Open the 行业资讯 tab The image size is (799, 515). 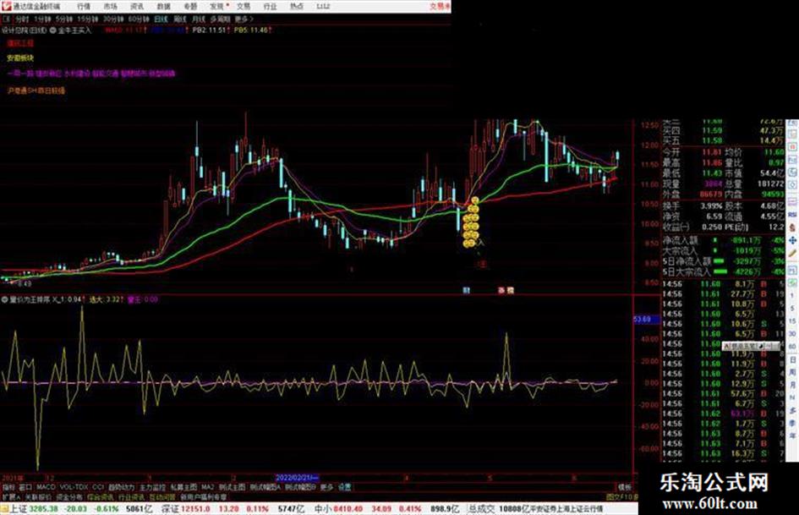(132, 496)
